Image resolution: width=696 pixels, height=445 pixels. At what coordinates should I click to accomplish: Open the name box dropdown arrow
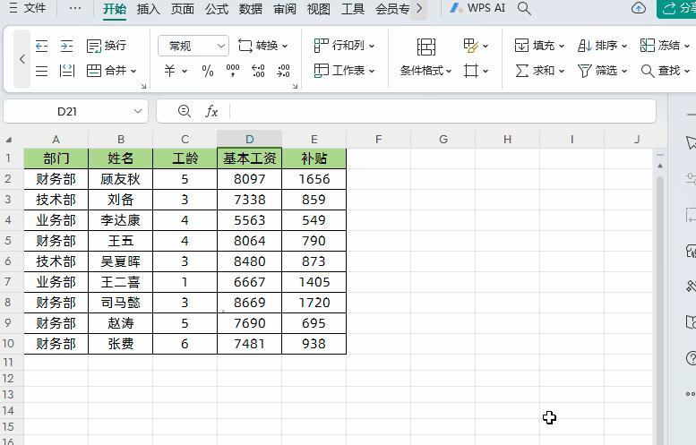[x=138, y=111]
